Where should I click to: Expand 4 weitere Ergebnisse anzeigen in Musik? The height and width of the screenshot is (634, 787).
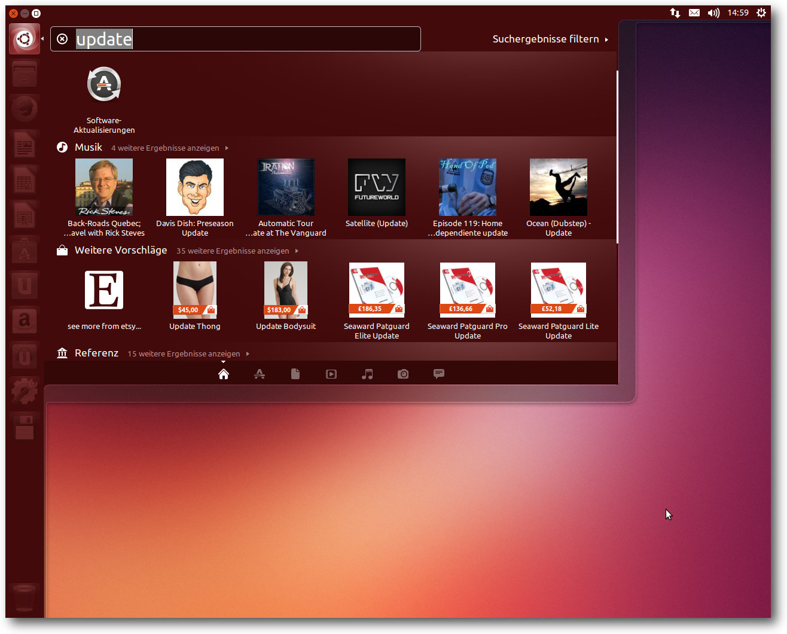(x=169, y=148)
